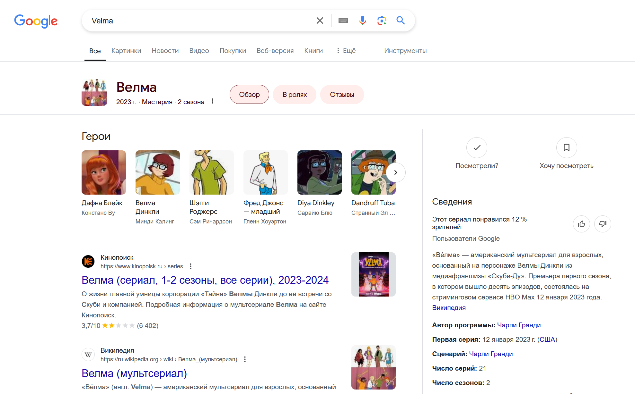Click the Diya Dinkley name text
Image resolution: width=635 pixels, height=394 pixels.
316,203
